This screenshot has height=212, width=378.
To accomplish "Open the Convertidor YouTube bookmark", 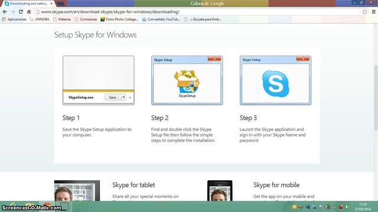I will [x=161, y=19].
